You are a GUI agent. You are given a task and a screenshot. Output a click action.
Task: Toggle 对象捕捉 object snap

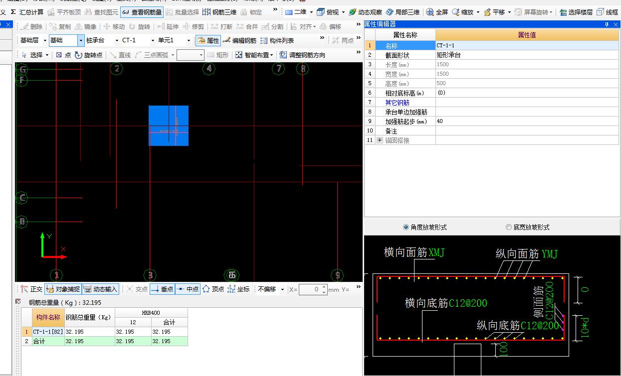click(63, 289)
